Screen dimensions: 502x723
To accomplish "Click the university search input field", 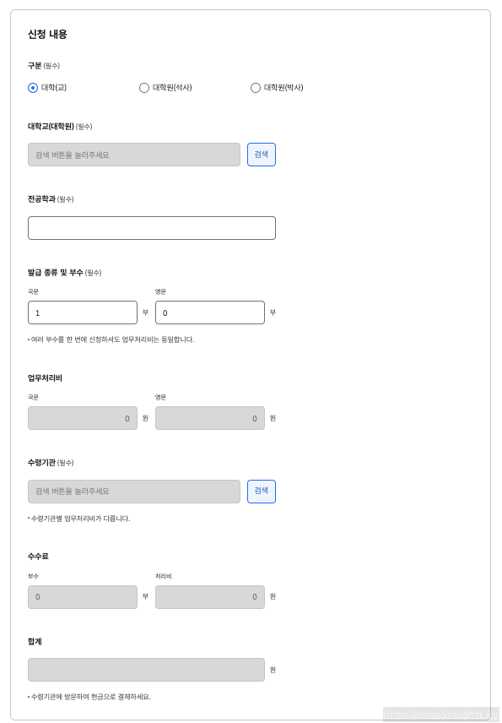I will (133, 155).
